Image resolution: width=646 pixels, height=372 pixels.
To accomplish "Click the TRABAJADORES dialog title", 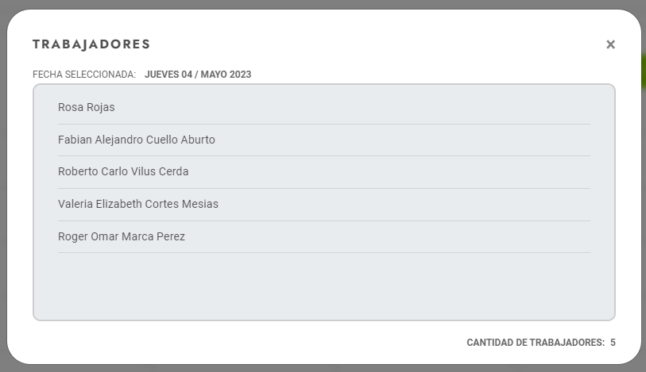I will (x=91, y=44).
